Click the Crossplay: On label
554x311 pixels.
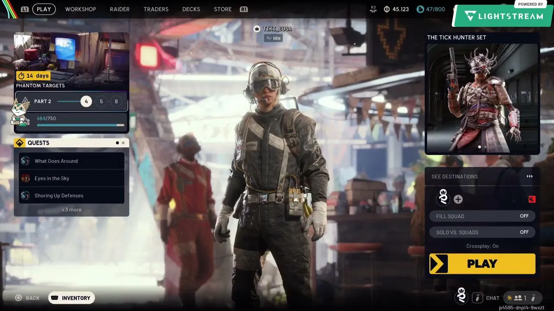(482, 246)
